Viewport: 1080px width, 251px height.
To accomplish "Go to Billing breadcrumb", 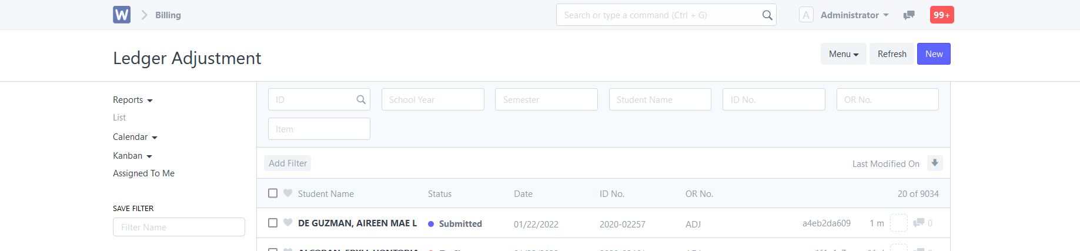I will click(168, 15).
